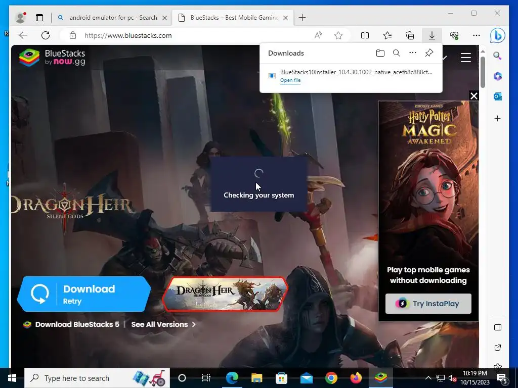The width and height of the screenshot is (518, 388).
Task: Click the muted volume tray icon
Action: [452, 378]
